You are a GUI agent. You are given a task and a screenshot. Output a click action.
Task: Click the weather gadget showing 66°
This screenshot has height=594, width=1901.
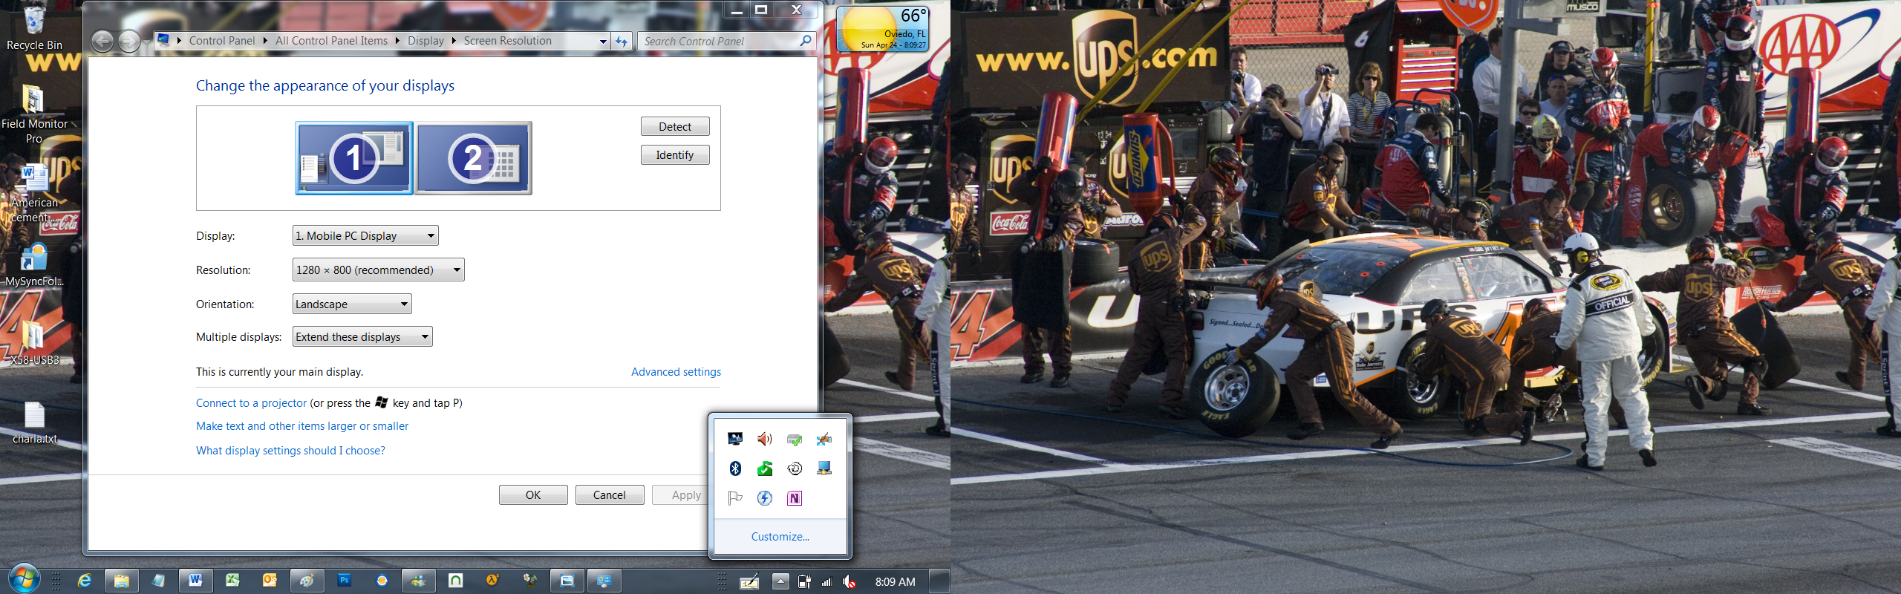(x=883, y=28)
